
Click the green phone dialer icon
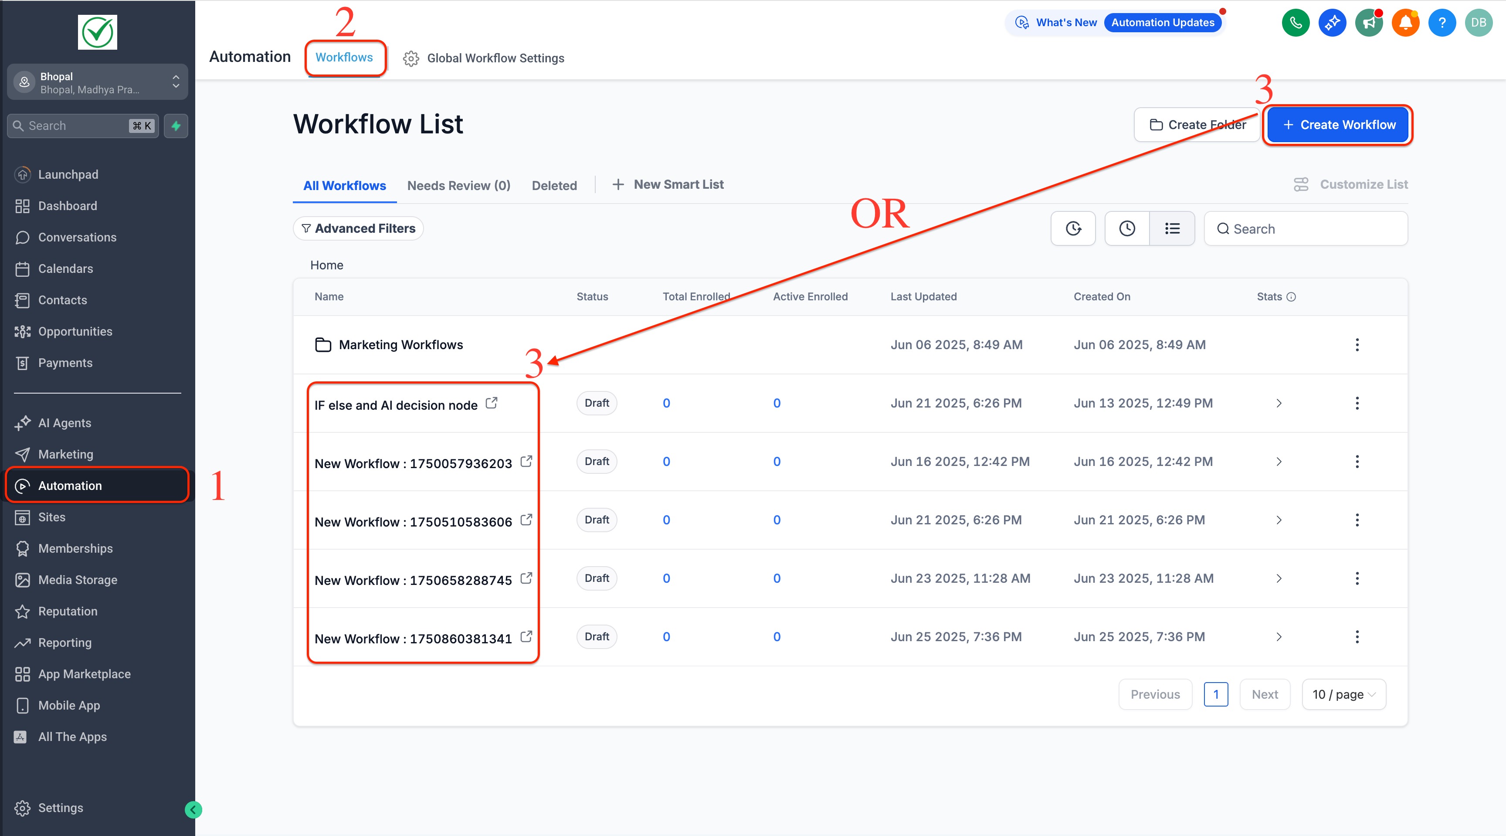click(x=1296, y=23)
